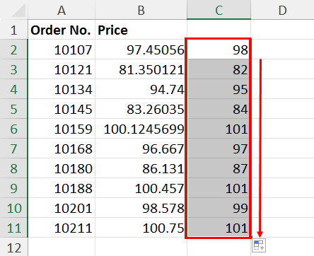Viewport: 314px width, 256px height.
Task: Select cell containing 10180
Action: click(x=62, y=168)
